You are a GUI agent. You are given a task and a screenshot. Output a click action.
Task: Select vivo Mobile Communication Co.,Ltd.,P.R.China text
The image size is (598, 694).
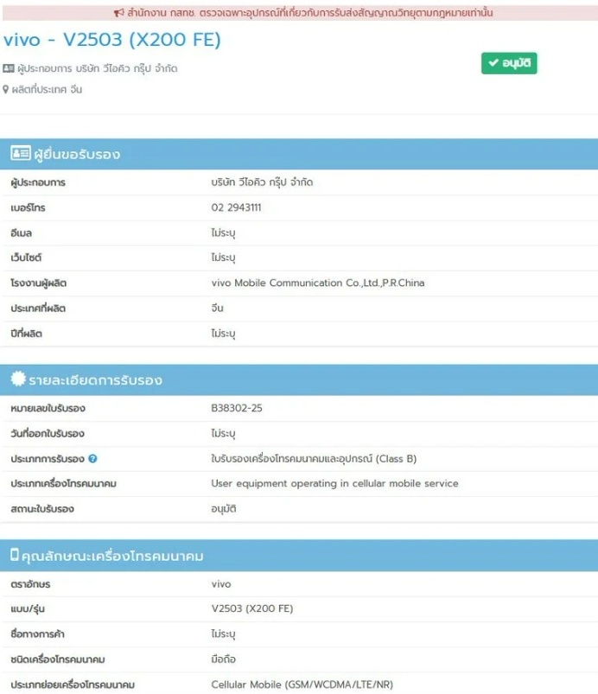[x=318, y=283]
